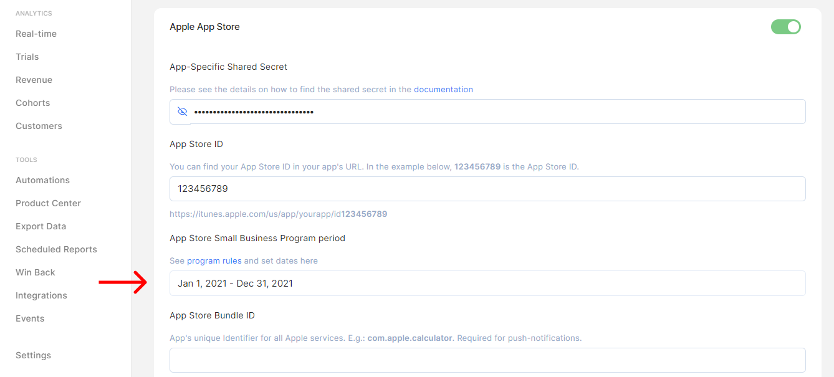Screen dimensions: 834x377
Task: Open Integrations page
Action: click(x=41, y=295)
